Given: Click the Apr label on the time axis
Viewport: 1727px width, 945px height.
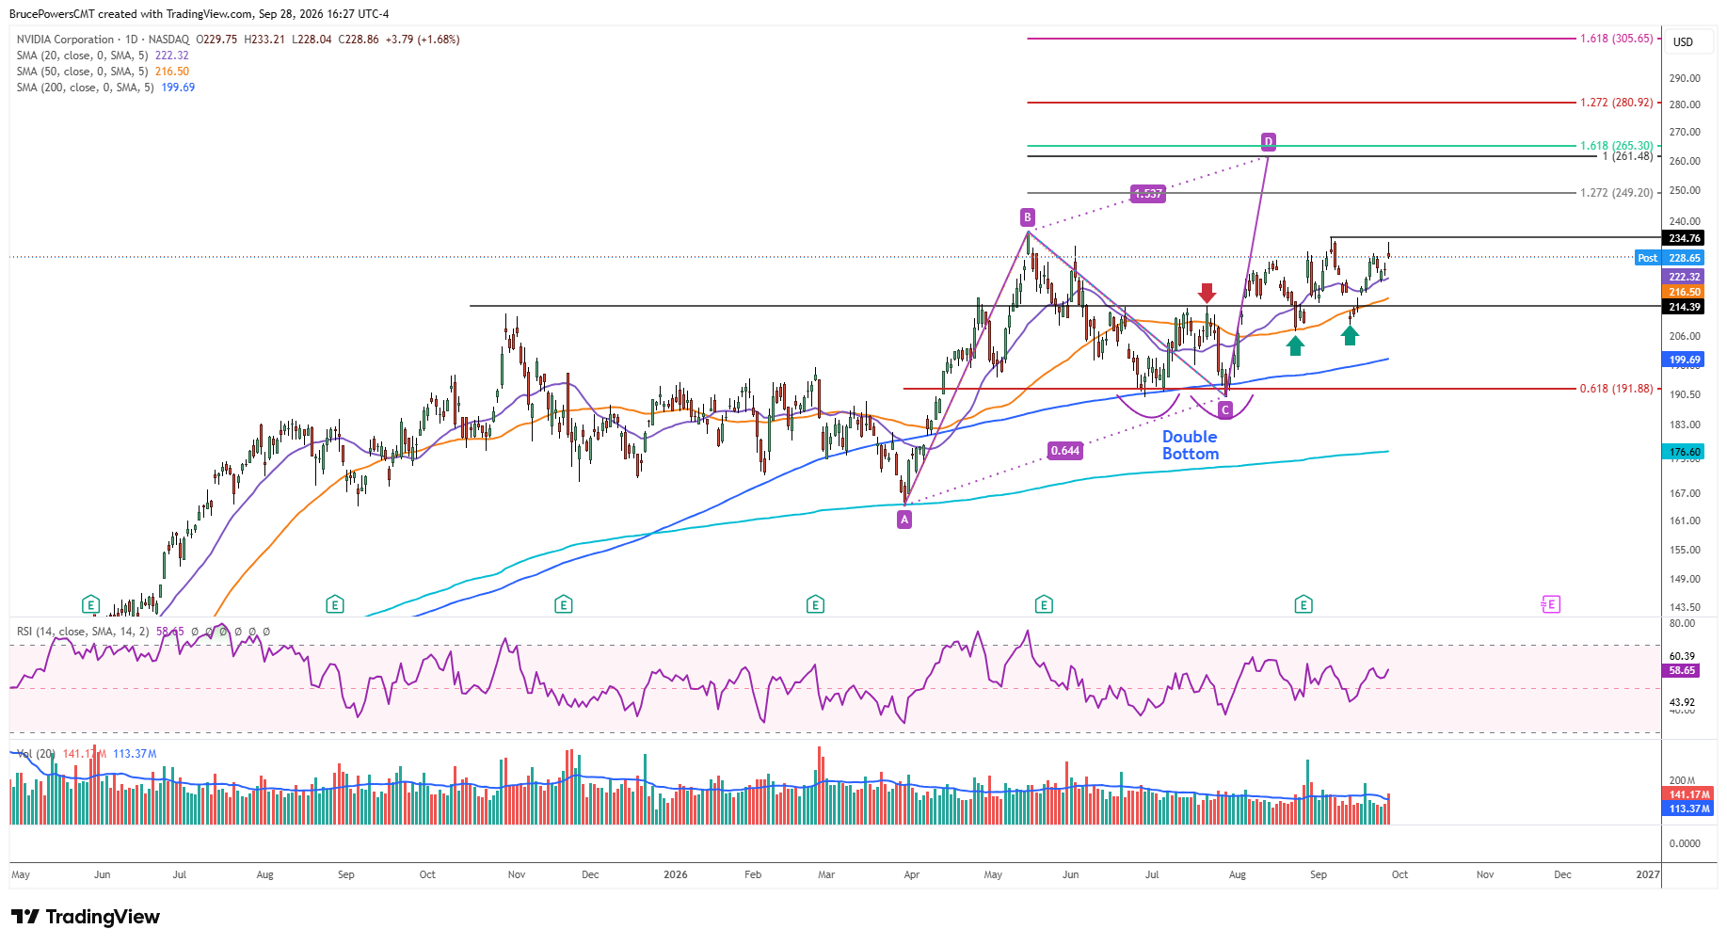Looking at the screenshot, I should point(911,874).
